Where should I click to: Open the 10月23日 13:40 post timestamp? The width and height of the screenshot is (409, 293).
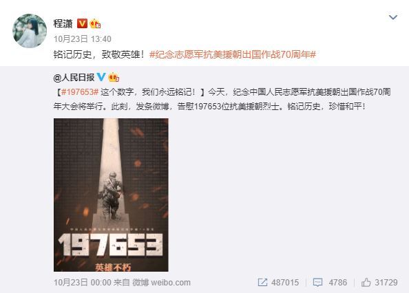click(x=83, y=39)
